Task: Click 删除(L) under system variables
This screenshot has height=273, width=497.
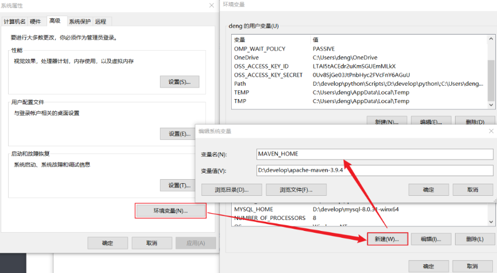Action: (x=475, y=239)
